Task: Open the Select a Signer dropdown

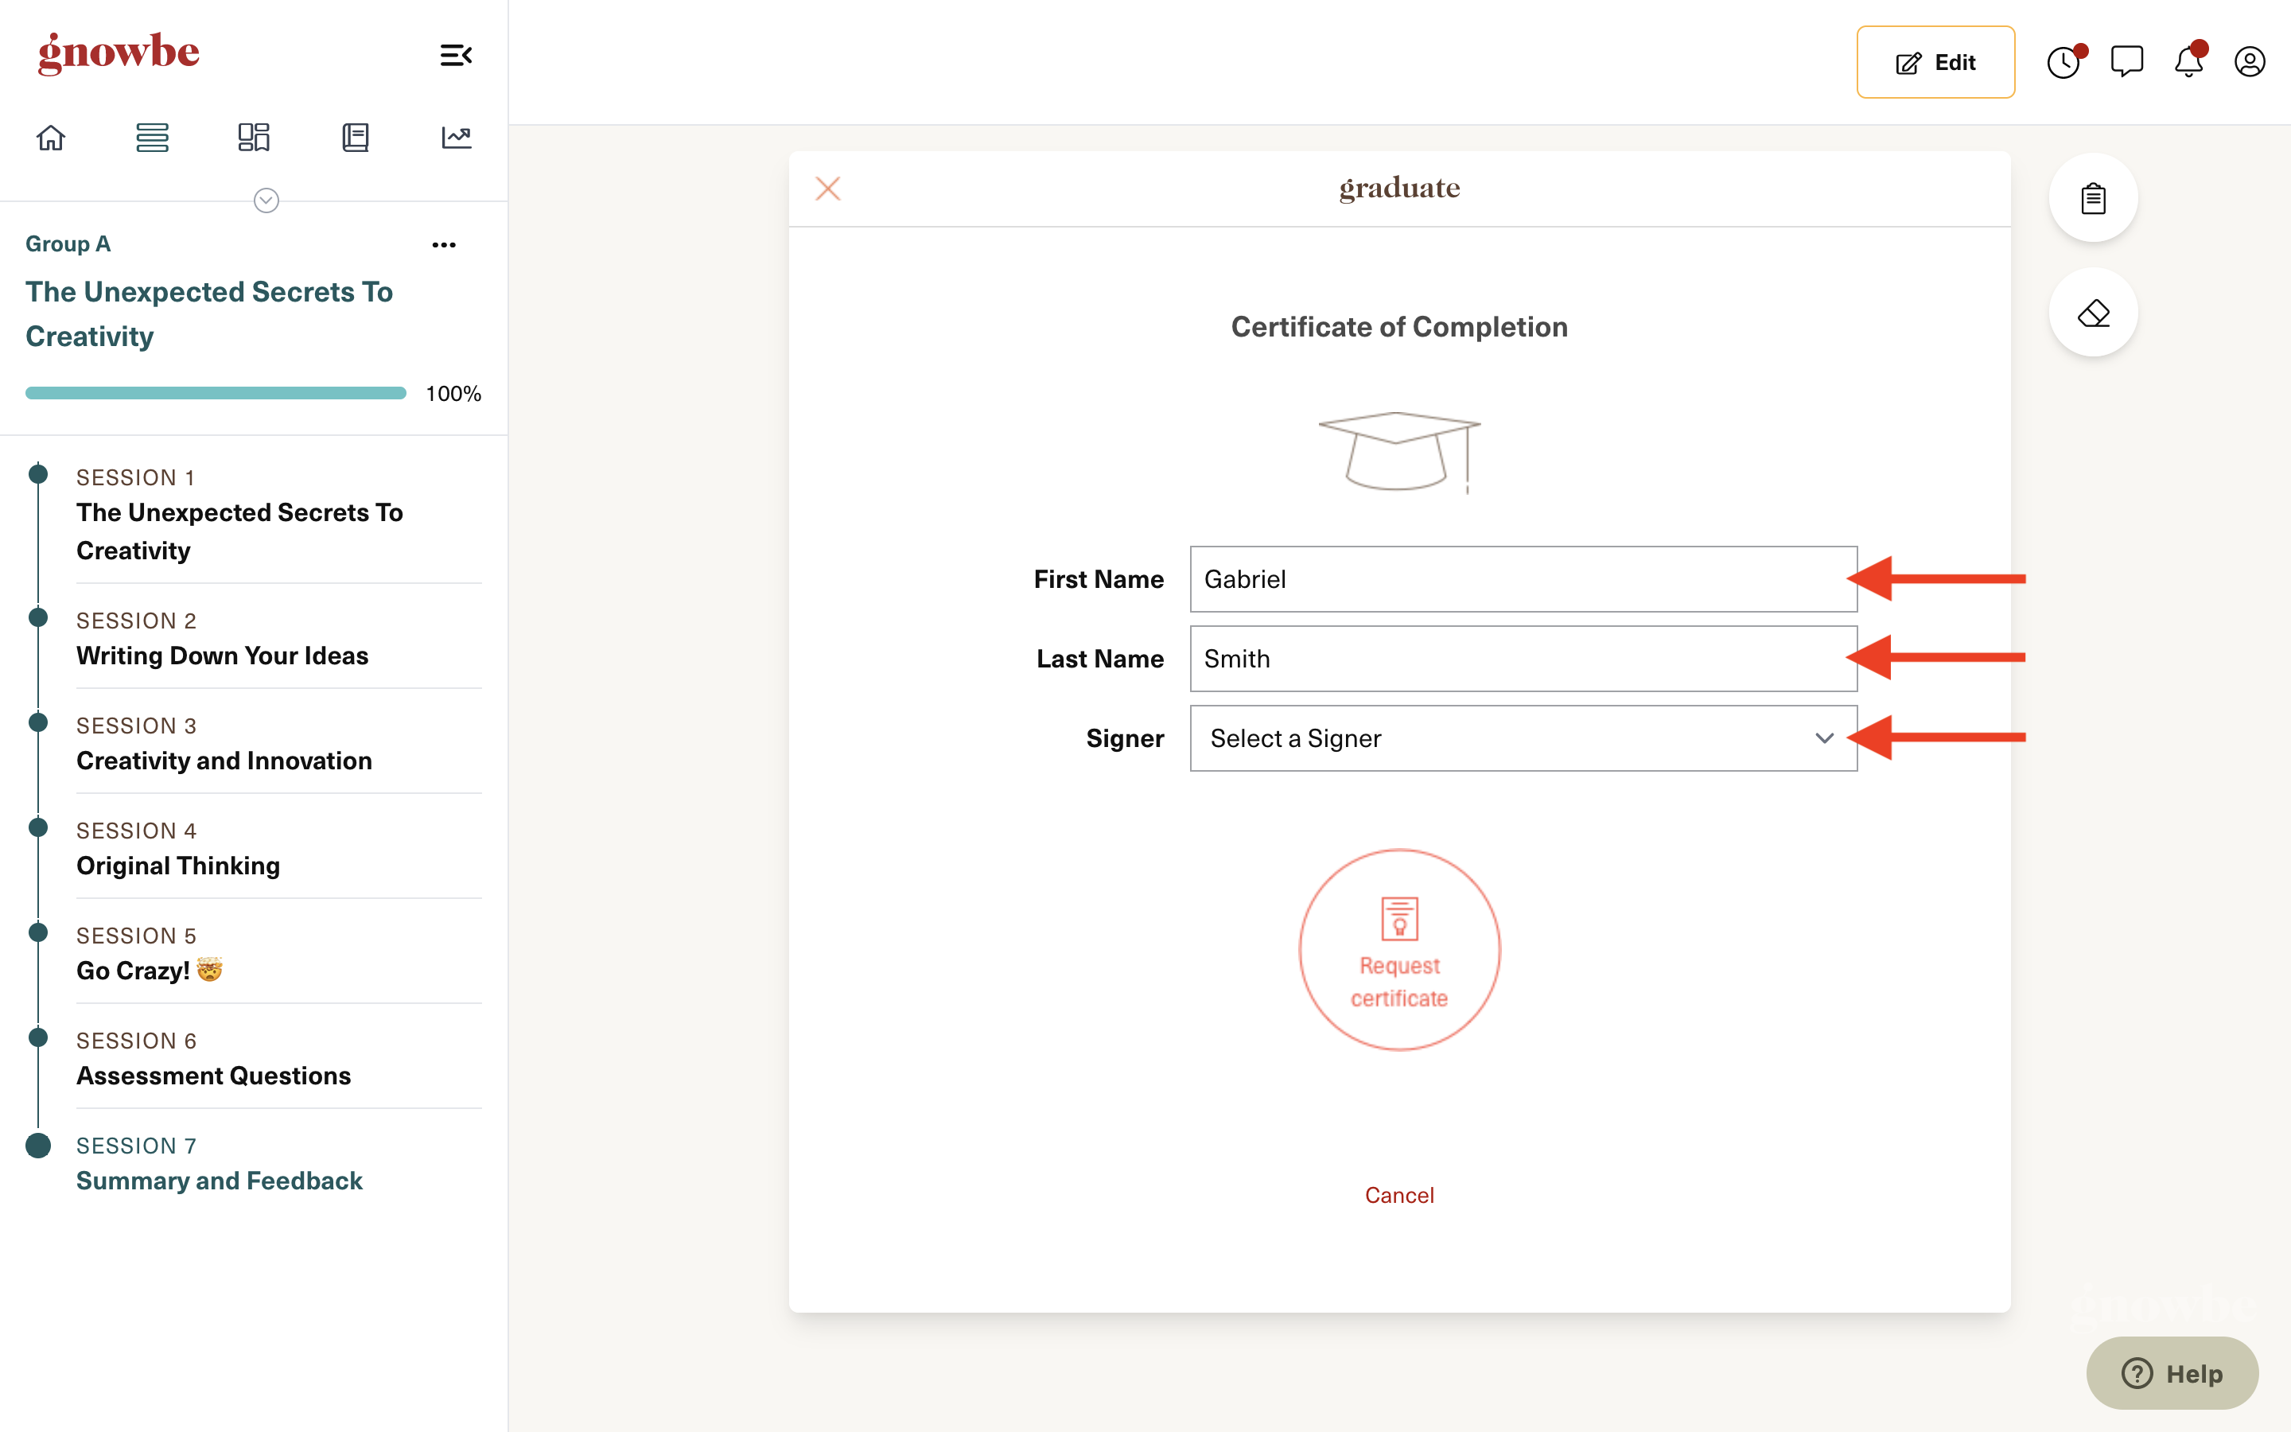Action: coord(1523,737)
